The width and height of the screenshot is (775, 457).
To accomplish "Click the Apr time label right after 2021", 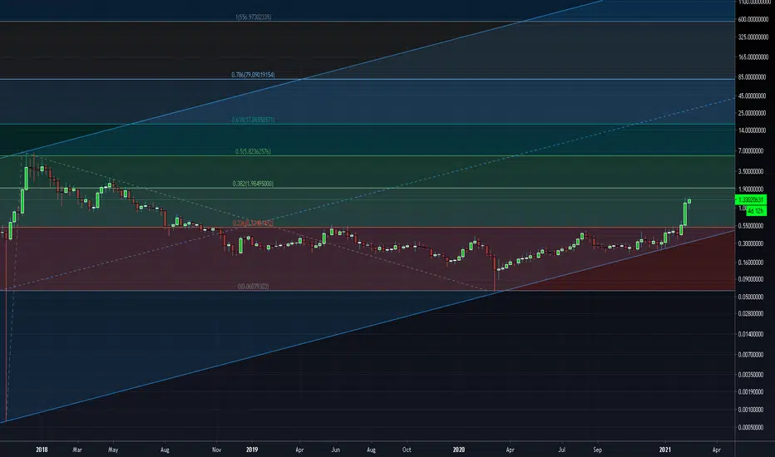I will coord(717,450).
